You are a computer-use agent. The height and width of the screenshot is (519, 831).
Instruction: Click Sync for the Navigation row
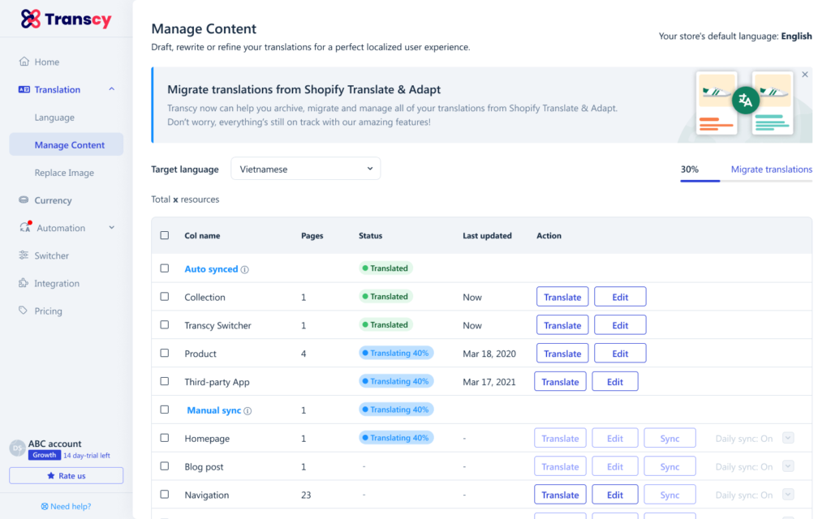click(670, 495)
